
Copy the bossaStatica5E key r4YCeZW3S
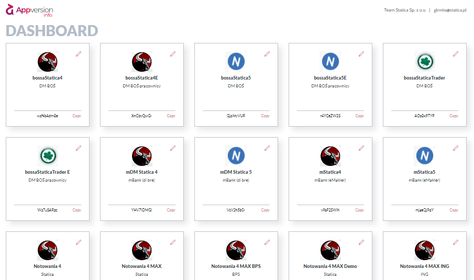[360, 116]
